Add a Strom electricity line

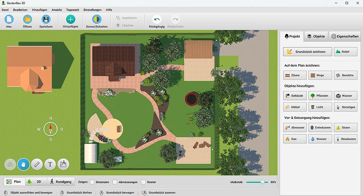click(x=346, y=127)
